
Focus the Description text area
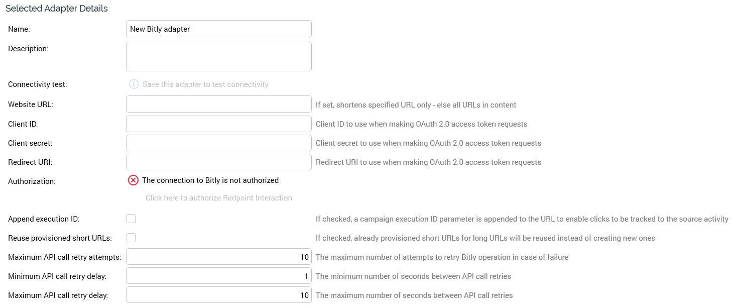coord(218,56)
